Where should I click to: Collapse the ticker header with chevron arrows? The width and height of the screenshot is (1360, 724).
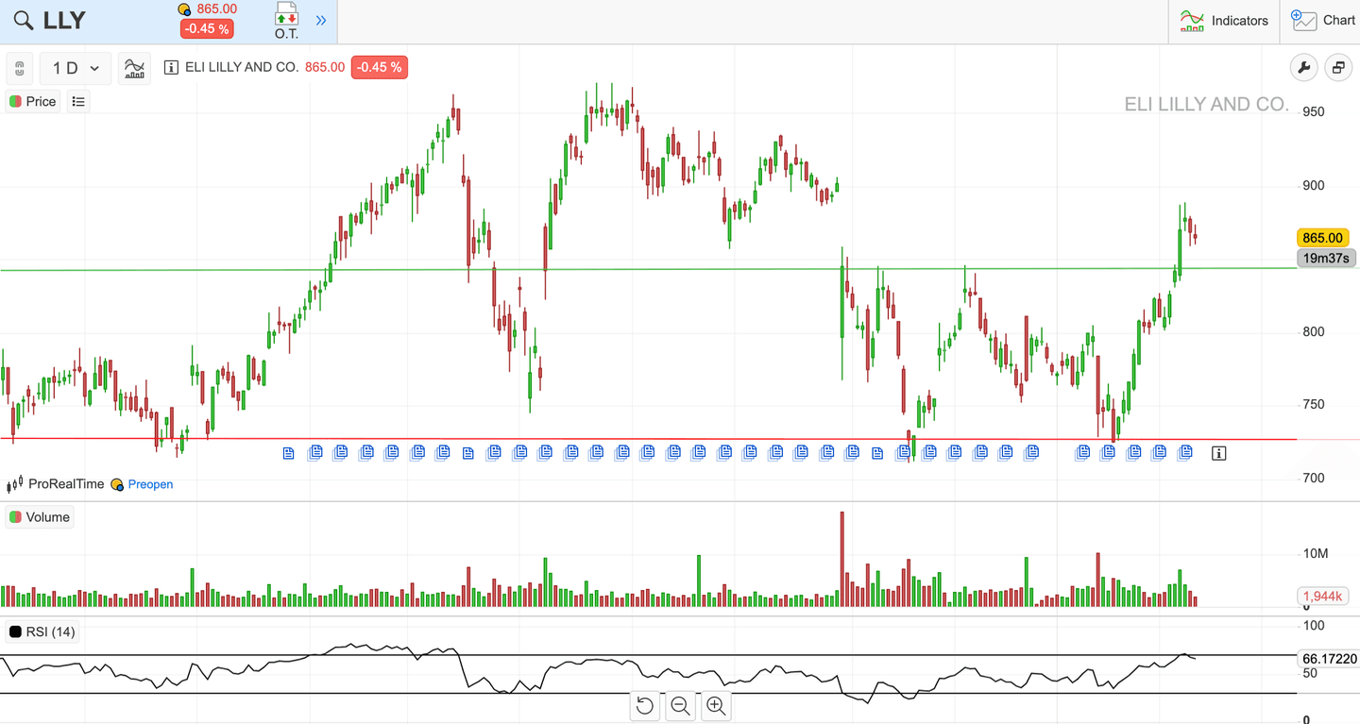point(320,21)
